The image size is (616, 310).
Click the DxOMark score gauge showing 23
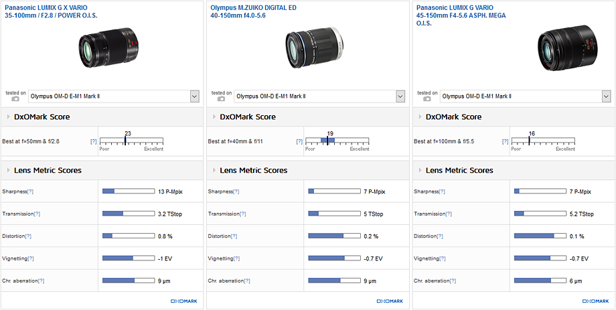click(x=131, y=141)
